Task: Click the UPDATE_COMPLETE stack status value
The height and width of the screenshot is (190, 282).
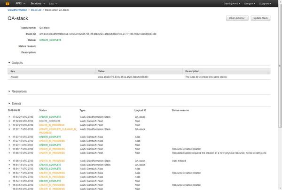Action: tap(50, 40)
